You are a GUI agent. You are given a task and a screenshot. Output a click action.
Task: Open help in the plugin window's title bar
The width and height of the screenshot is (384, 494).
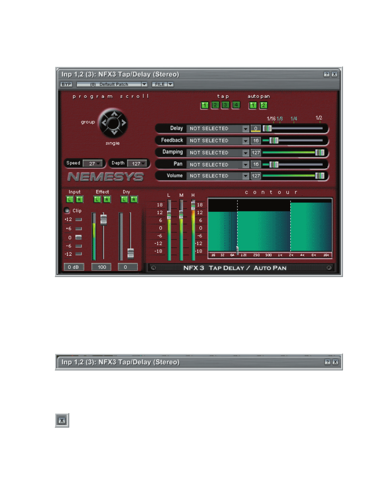click(326, 74)
